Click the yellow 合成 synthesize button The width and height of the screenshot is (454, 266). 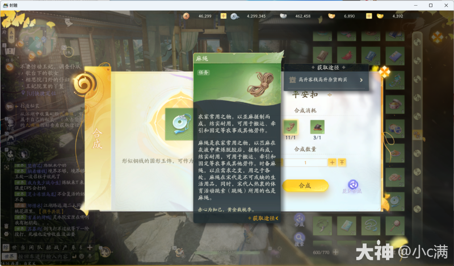pos(305,186)
